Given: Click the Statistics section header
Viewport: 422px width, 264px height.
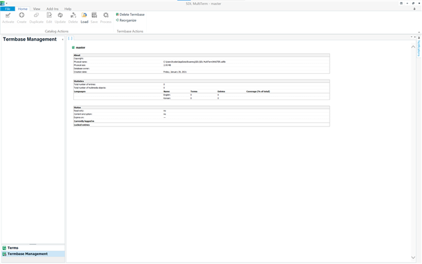Looking at the screenshot, I should [202, 81].
